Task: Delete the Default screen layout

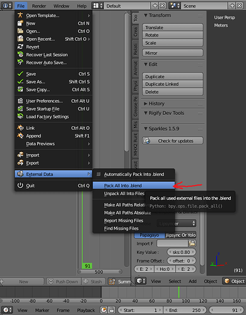Action: point(162,6)
